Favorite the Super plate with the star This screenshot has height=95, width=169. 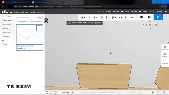pyautogui.click(x=18, y=26)
